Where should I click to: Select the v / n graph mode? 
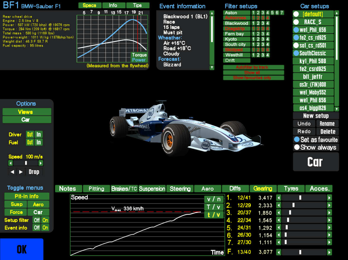[x=213, y=199]
